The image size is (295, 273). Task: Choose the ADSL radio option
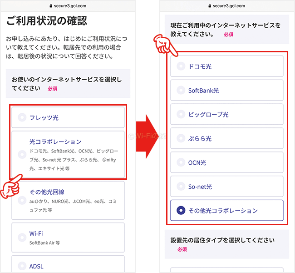68,264
